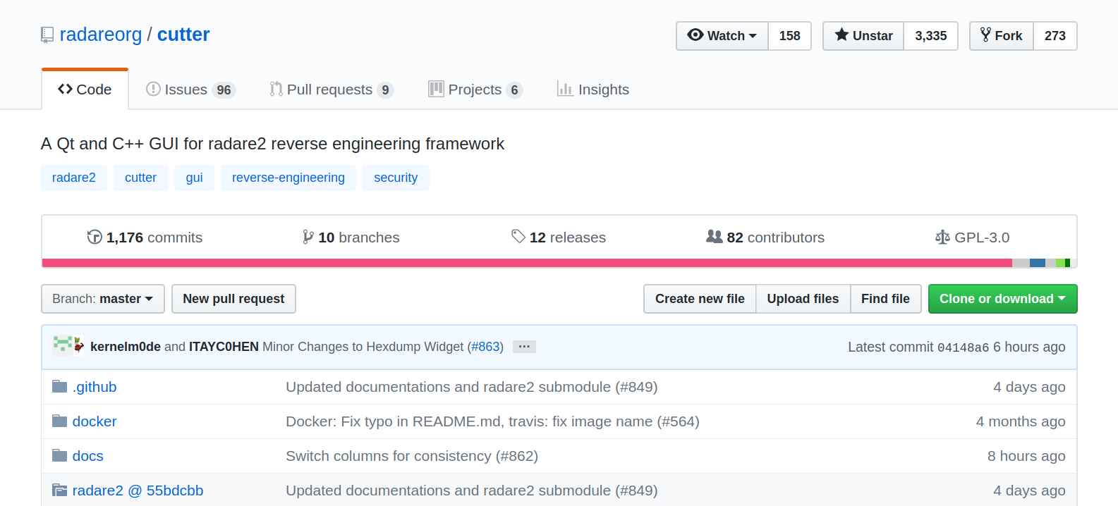The height and width of the screenshot is (506, 1118).
Task: Switch to the Code tab
Action: click(85, 90)
